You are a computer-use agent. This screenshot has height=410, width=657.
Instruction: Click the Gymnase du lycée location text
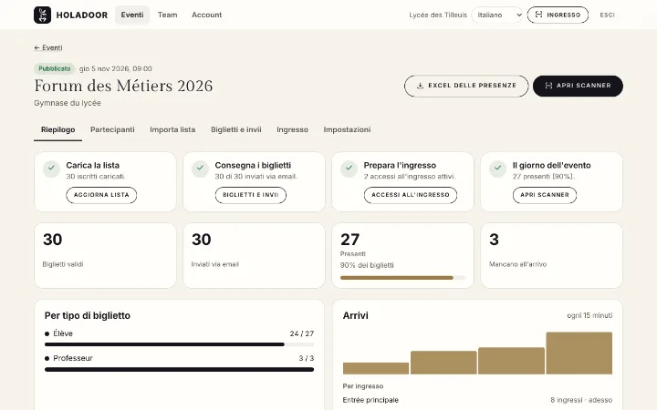(68, 103)
